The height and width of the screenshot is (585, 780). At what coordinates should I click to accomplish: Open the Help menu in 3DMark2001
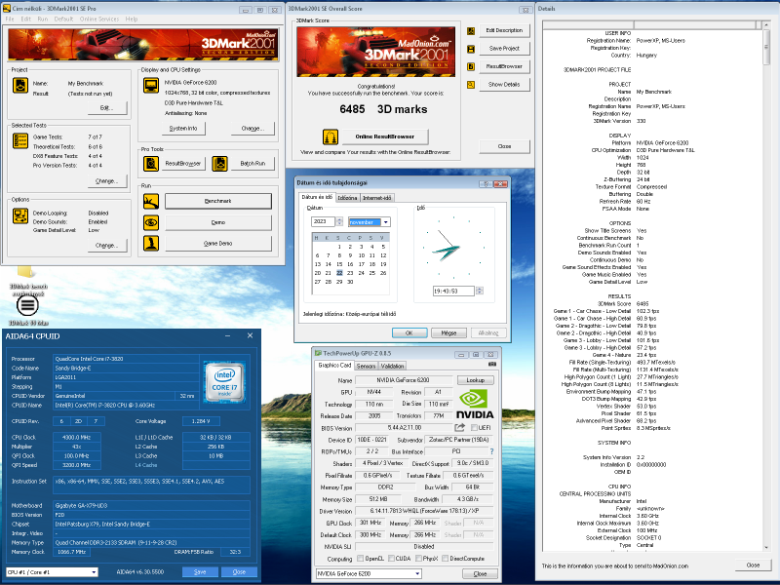[132, 19]
